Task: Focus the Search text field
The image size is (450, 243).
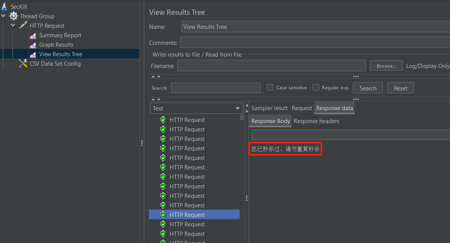Action: [216, 88]
